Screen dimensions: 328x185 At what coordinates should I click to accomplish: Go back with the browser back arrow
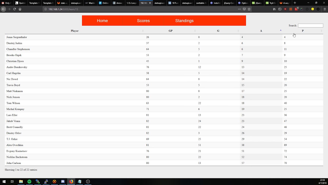(3, 9)
